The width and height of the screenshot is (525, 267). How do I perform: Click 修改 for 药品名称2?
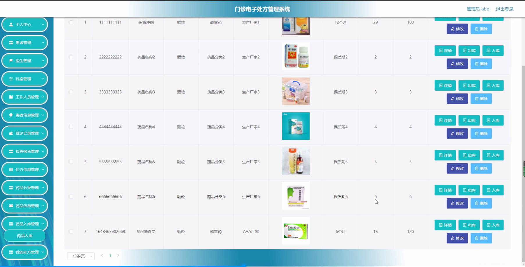457,64
